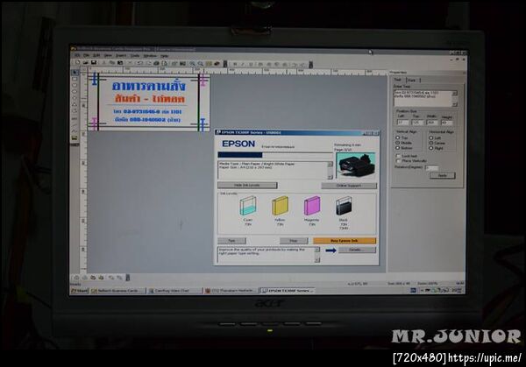Select the Left horizontal align option
This screenshot has height=367, width=526.
[x=431, y=138]
